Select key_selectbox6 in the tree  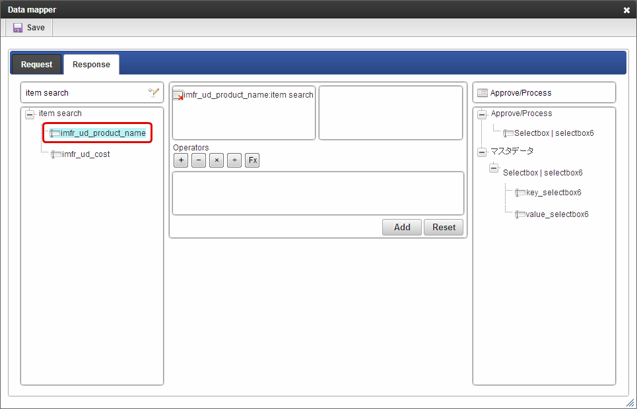[553, 193]
